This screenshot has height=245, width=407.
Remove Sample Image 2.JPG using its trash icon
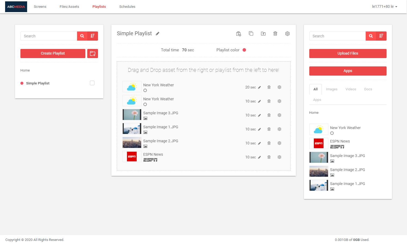[x=269, y=143]
